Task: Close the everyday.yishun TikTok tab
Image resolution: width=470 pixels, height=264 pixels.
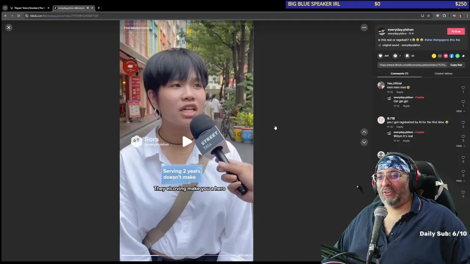Action: [92, 8]
